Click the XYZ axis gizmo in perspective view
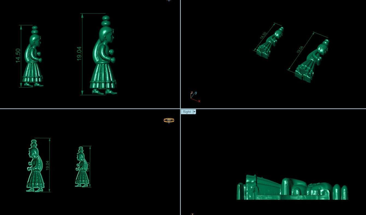Screen dimensions: 366x215 (x=195, y=97)
